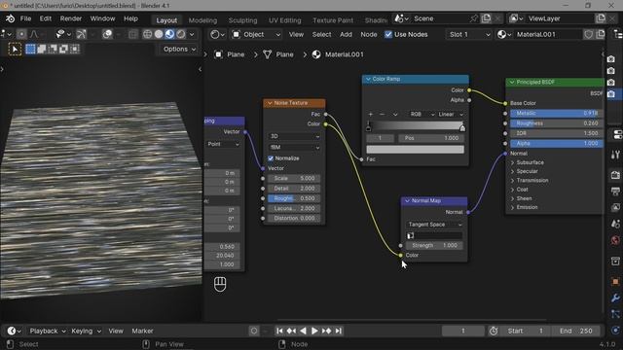Click the color ramp stop color swatch
This screenshot has height=350, width=623.
415,150
